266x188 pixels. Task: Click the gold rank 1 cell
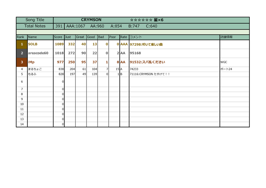[x=22, y=44]
